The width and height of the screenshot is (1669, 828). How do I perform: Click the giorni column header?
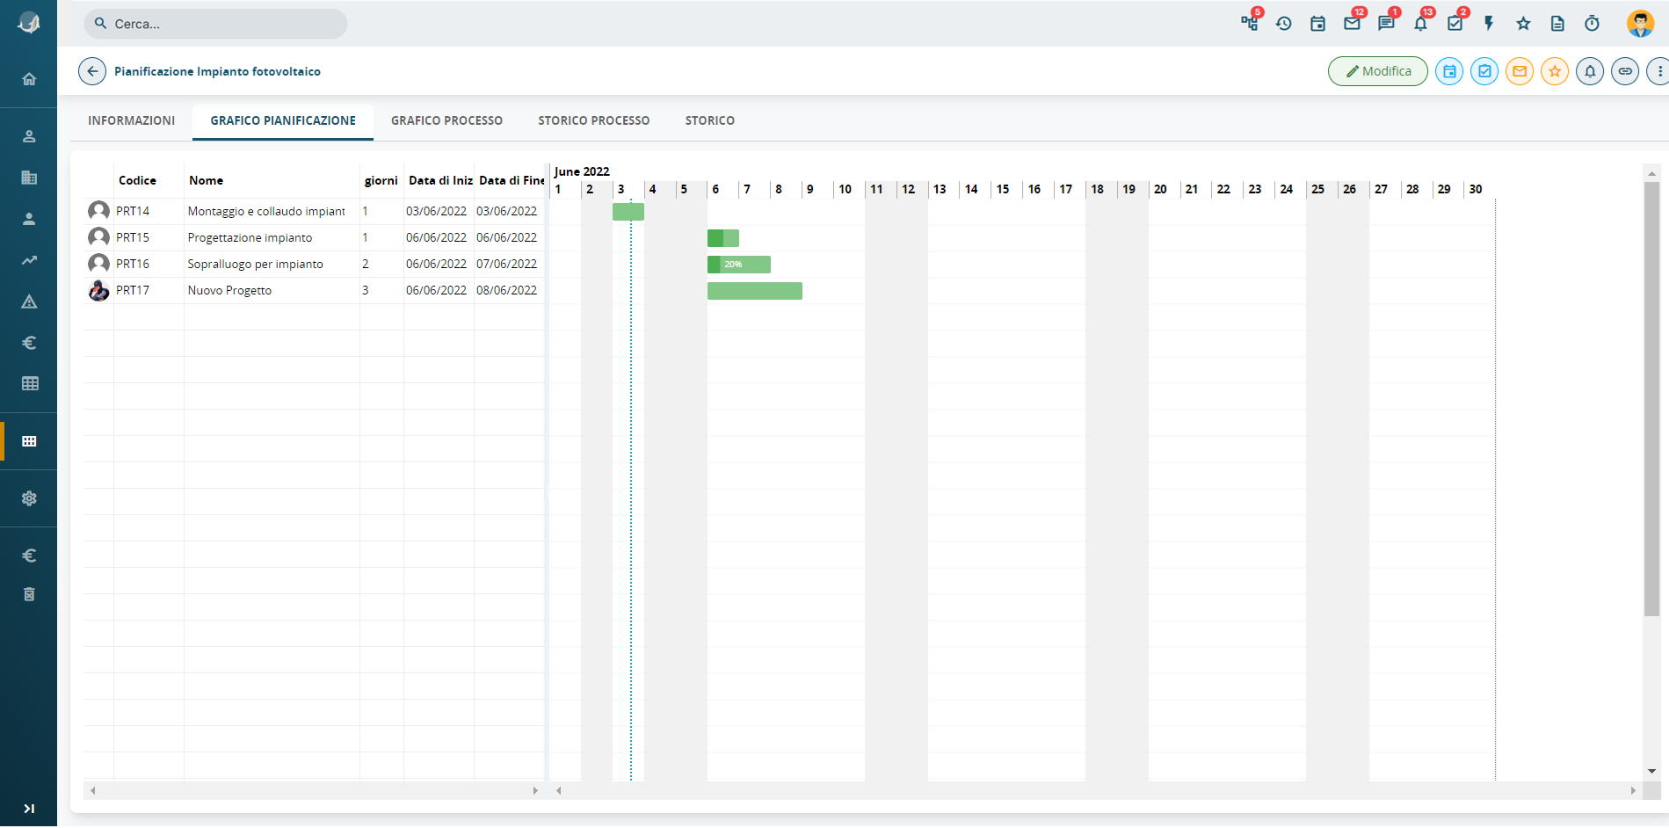381,180
